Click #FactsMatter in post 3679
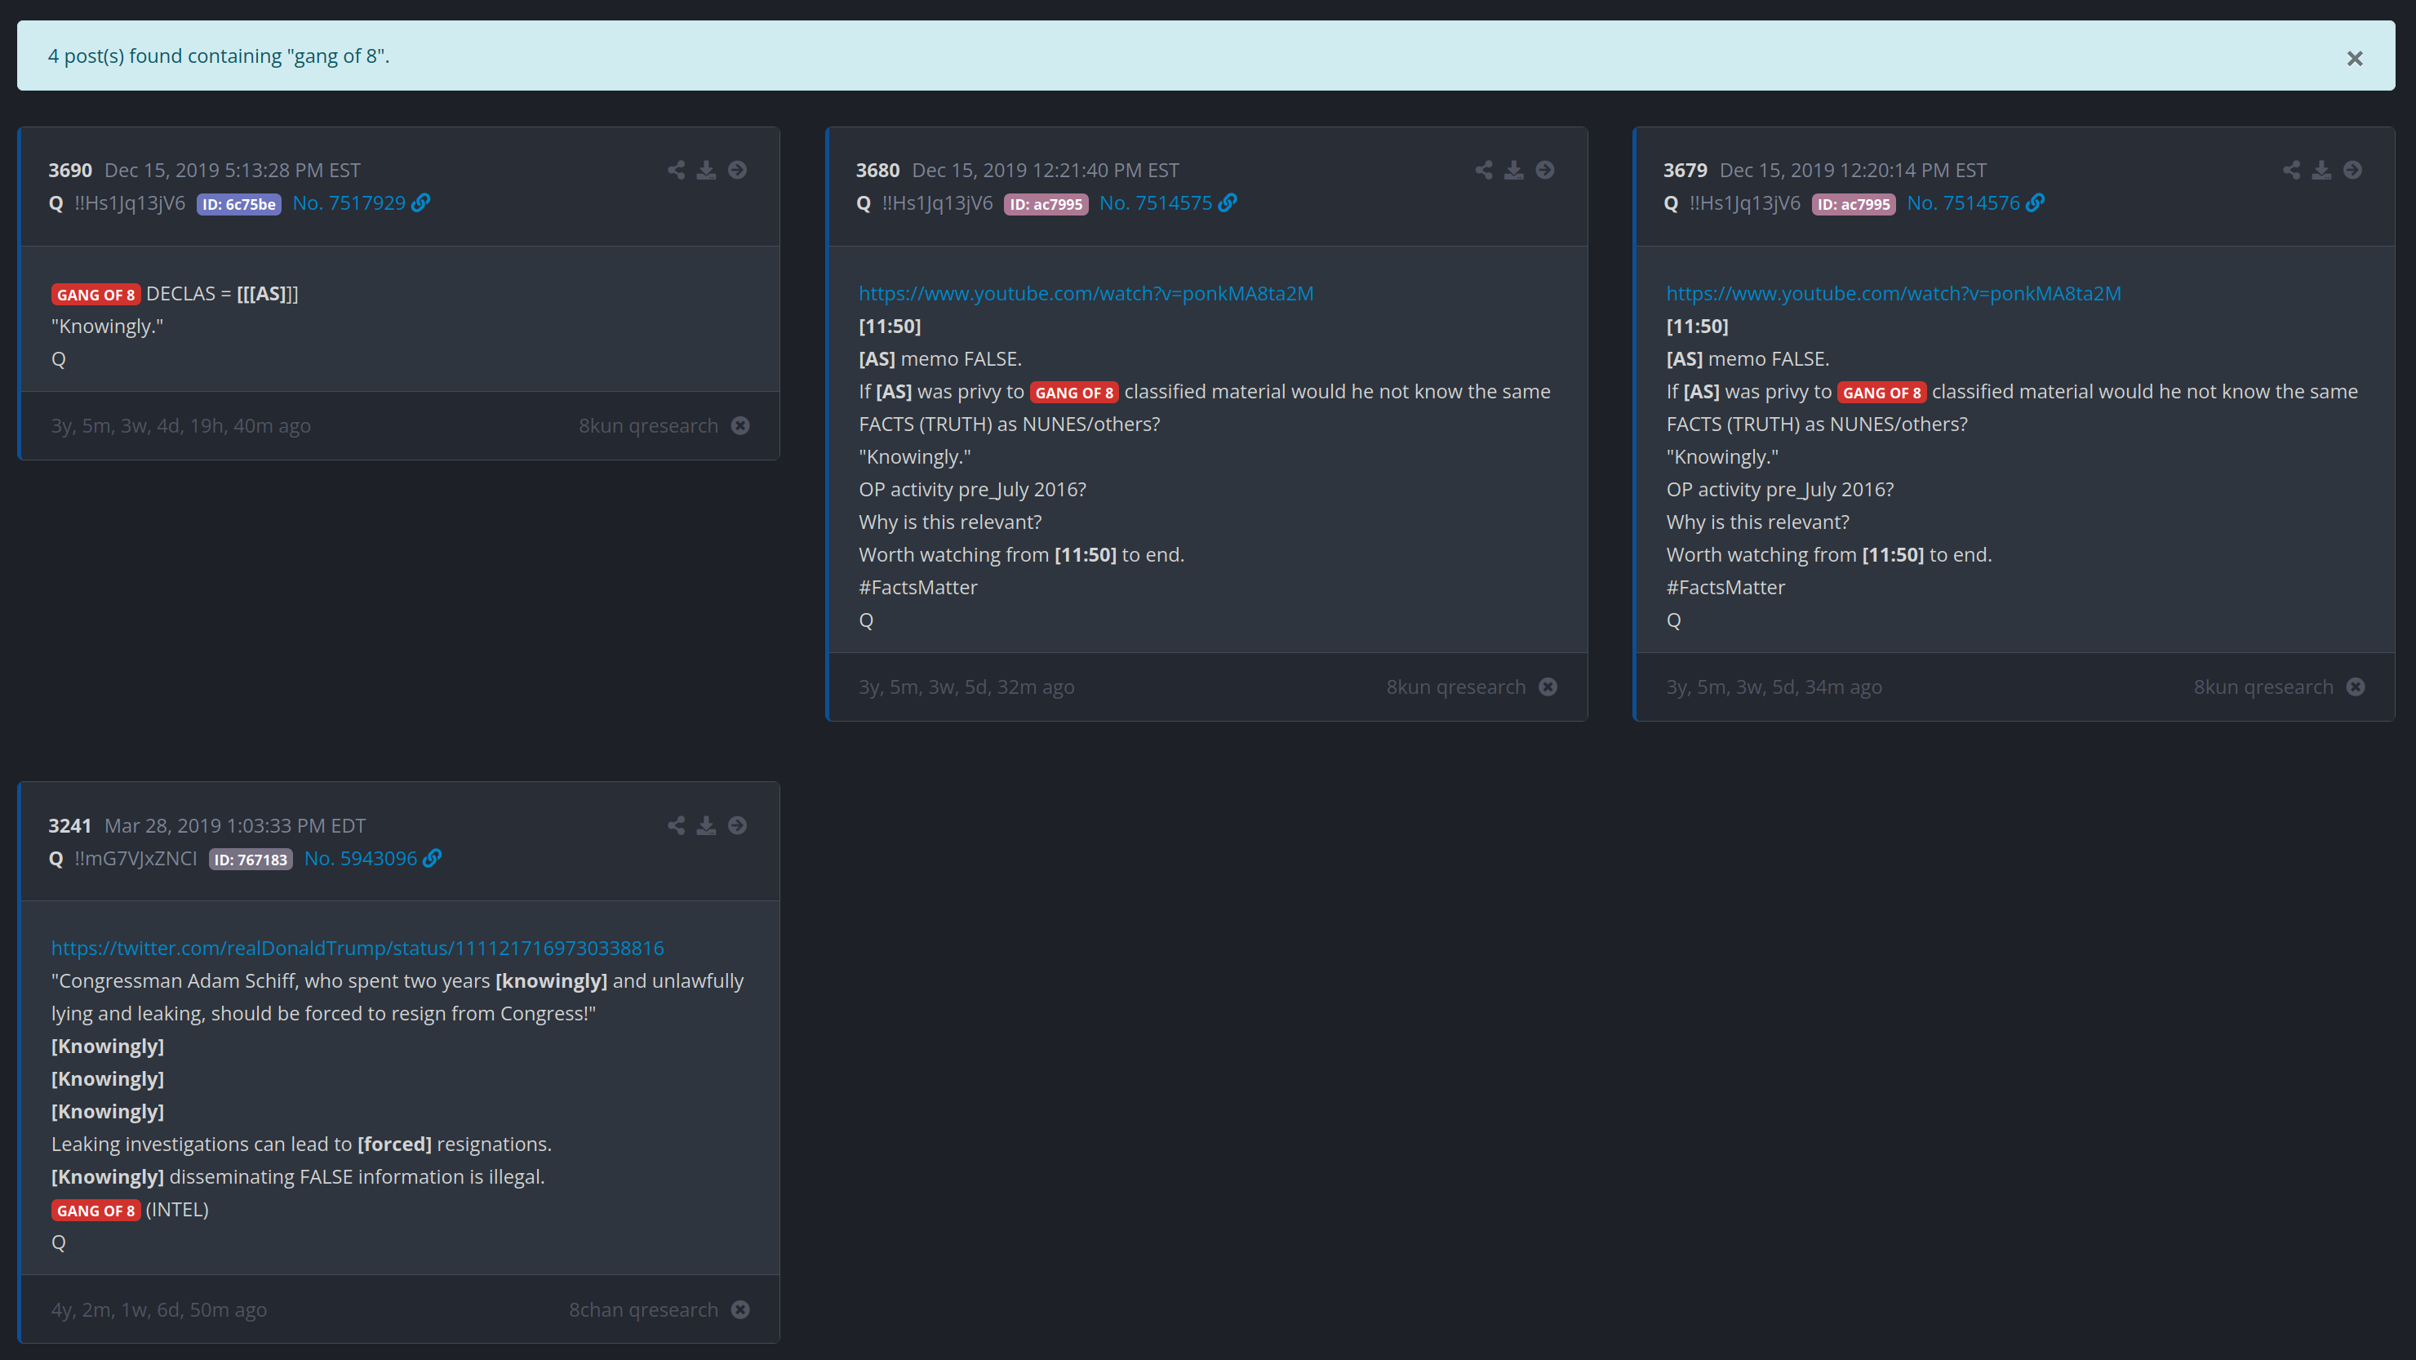This screenshot has height=1360, width=2416. click(x=1725, y=587)
